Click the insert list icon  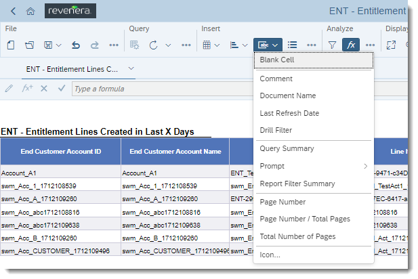coord(293,45)
